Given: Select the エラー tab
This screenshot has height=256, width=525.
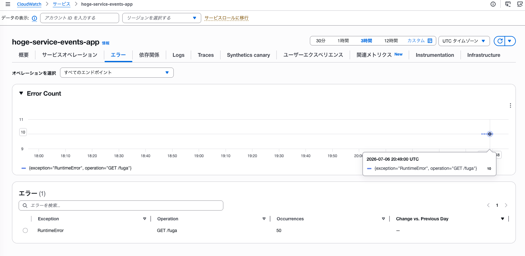Looking at the screenshot, I should click(118, 55).
